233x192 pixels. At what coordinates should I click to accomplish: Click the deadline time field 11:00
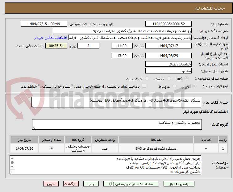[x=122, y=46]
